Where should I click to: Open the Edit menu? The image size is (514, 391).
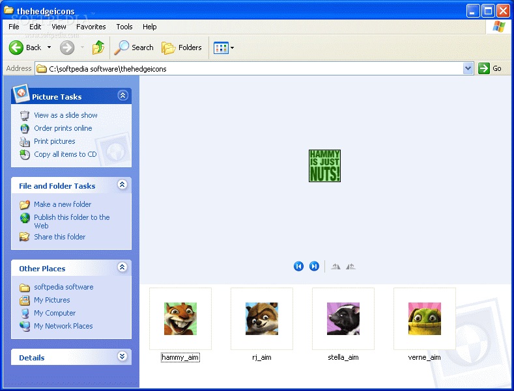click(35, 27)
